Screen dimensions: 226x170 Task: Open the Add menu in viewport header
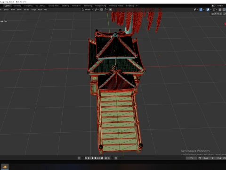tap(13, 9)
